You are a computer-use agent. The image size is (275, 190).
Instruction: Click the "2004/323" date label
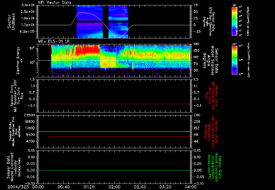pos(18,187)
